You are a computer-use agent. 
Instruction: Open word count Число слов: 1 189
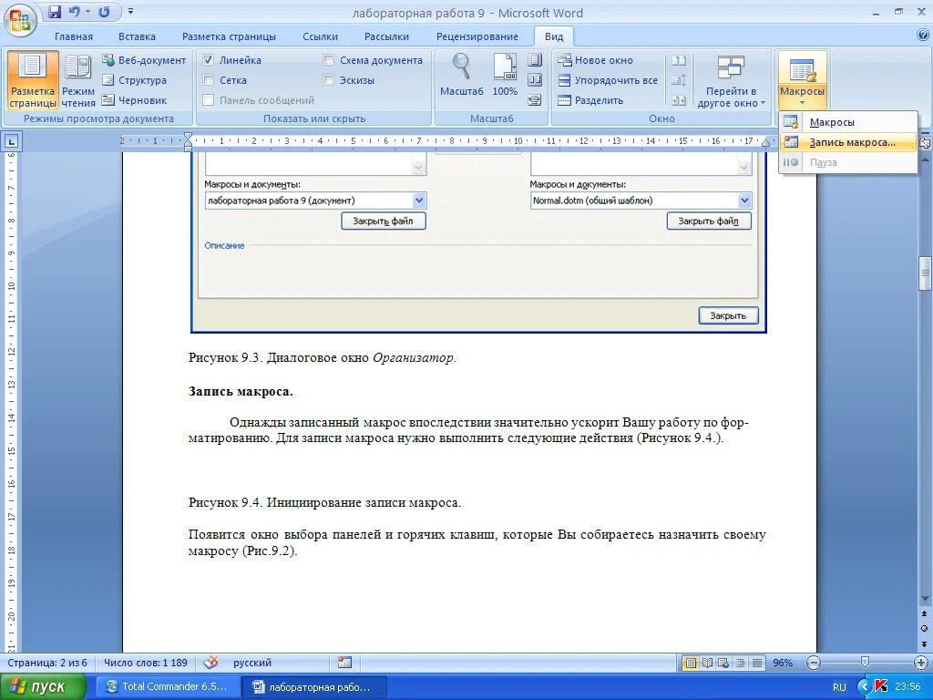coord(146,663)
